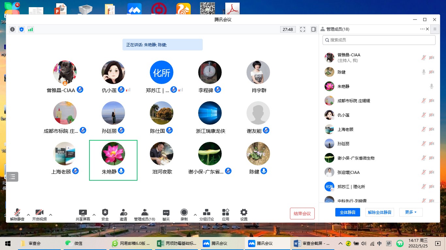Image resolution: width=446 pixels, height=250 pixels.
Task: Expand the arrow next to 共享屏幕
Action: [x=94, y=215]
